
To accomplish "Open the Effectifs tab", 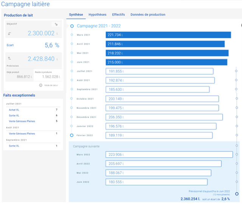I will [x=119, y=14].
